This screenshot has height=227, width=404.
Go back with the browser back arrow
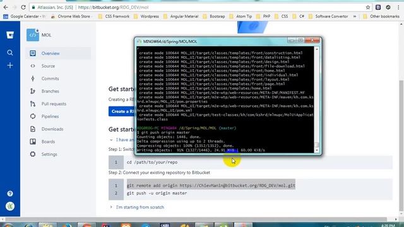(6, 7)
